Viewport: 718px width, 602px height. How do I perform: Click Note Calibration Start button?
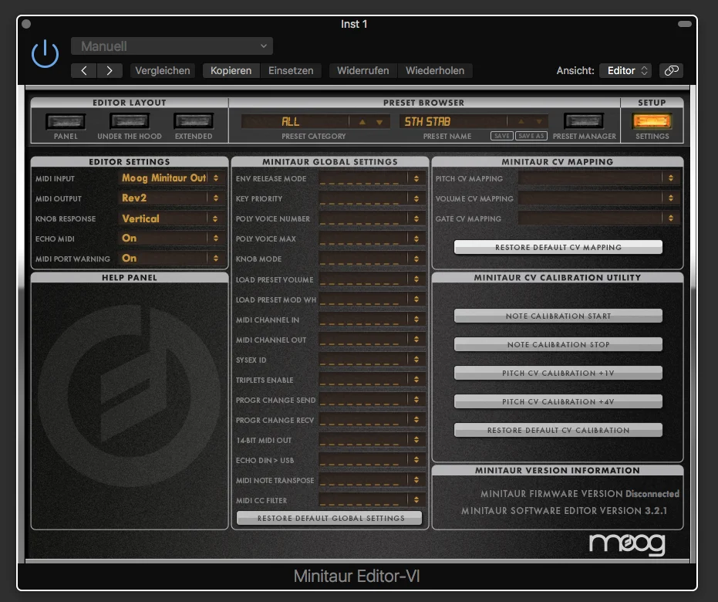click(558, 316)
